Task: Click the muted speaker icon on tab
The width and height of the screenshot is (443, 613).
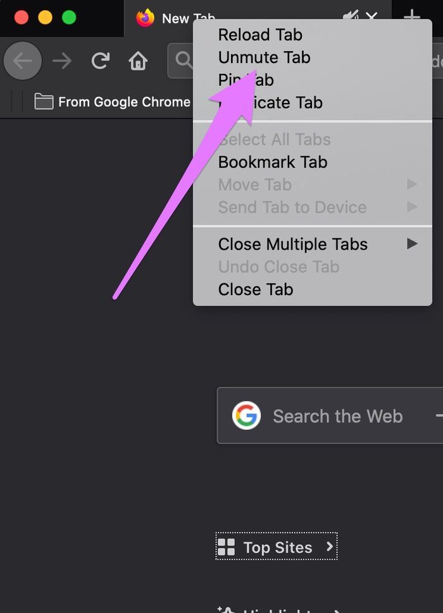Action: coord(351,16)
